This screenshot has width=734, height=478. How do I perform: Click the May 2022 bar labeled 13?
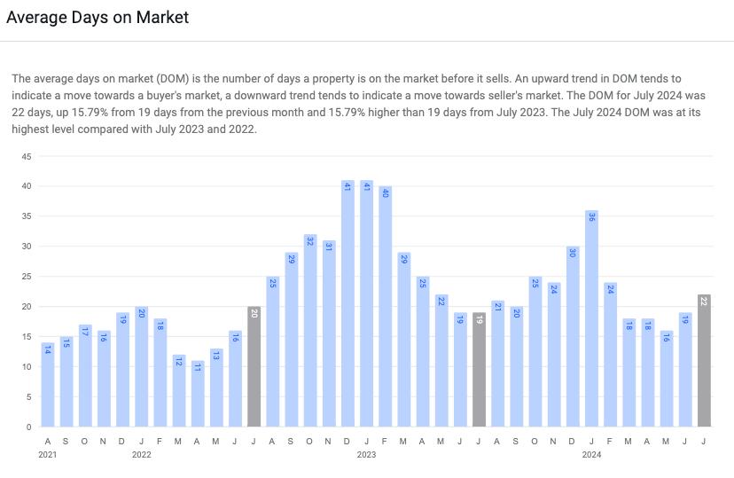pyautogui.click(x=216, y=388)
